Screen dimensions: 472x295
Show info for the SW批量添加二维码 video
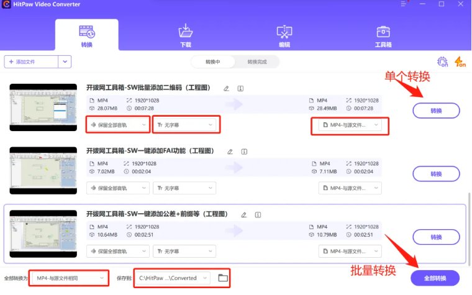[240, 88]
